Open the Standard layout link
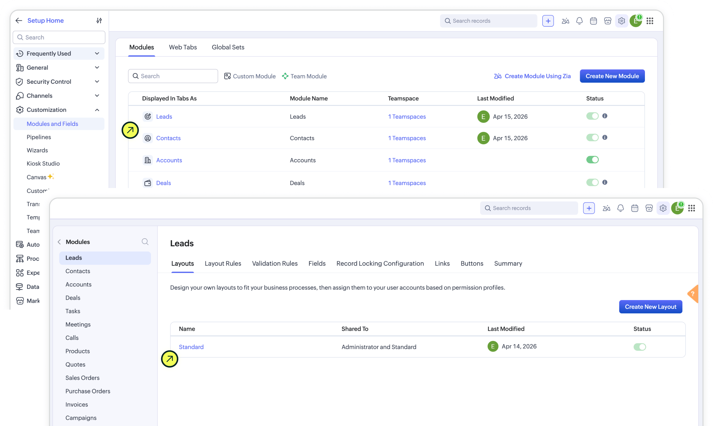The width and height of the screenshot is (713, 426). tap(191, 347)
